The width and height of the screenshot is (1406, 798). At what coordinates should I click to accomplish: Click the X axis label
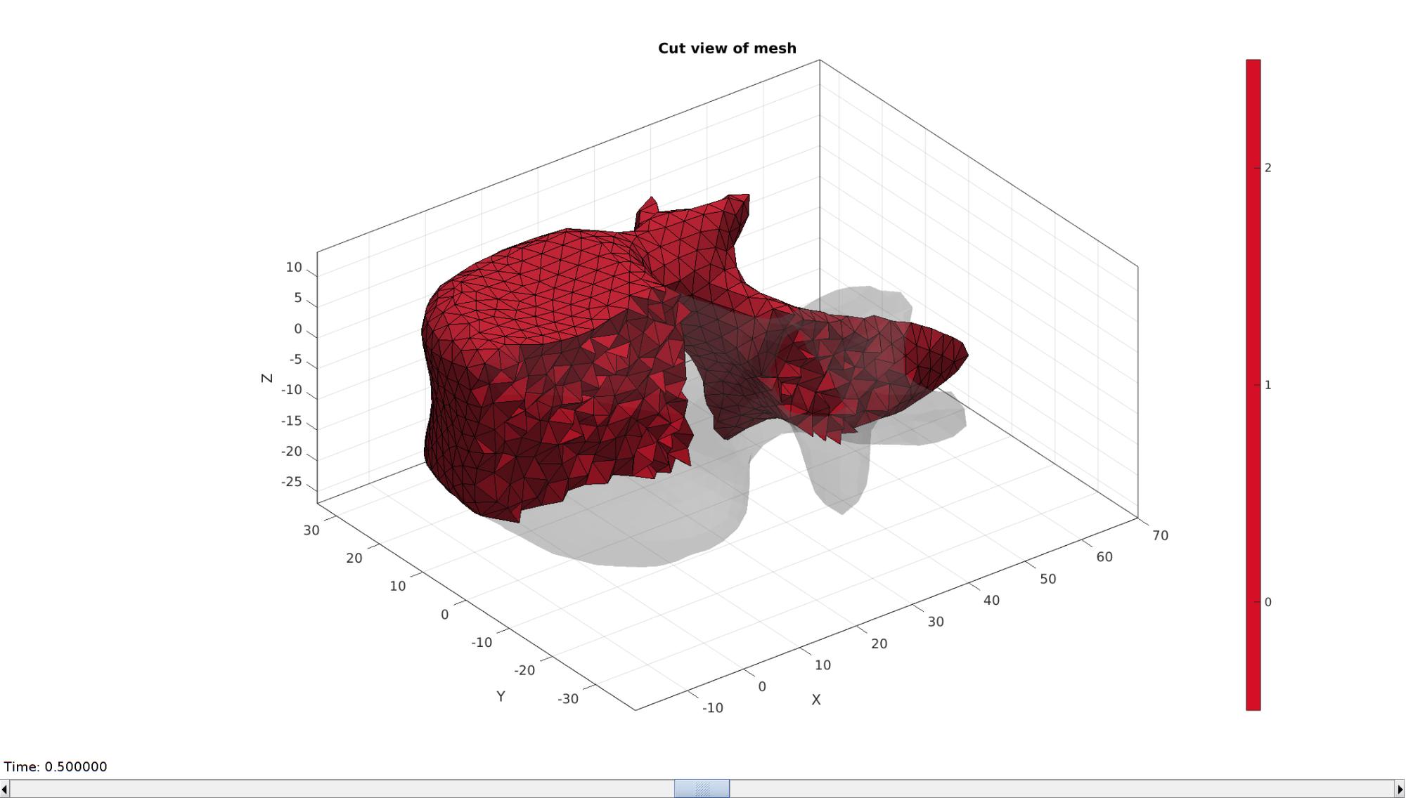[x=816, y=700]
